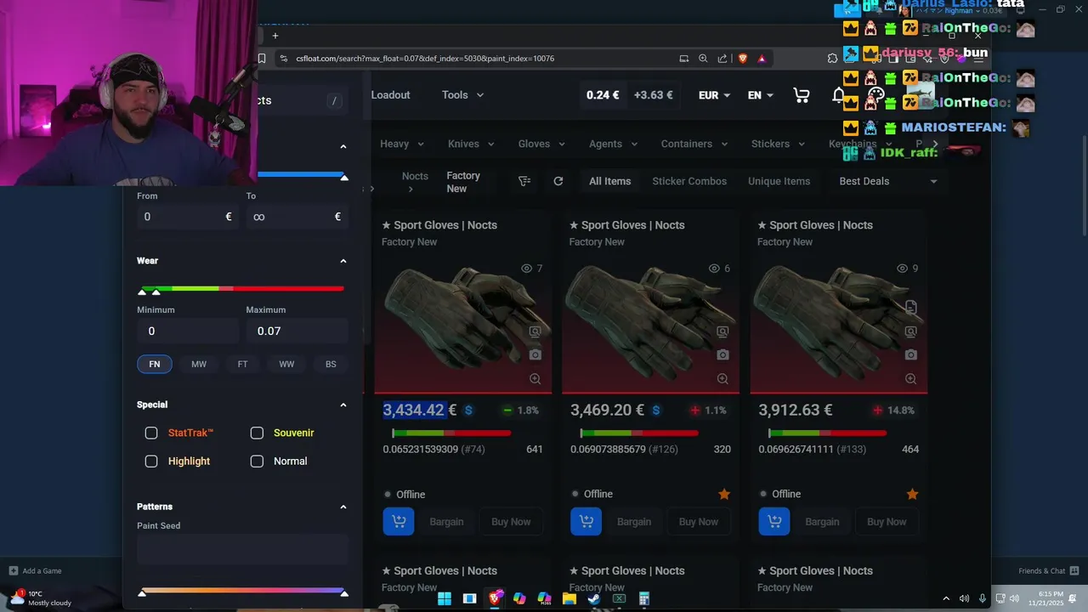Screen dimensions: 1088x612
Task: Collapse the Wear filter section
Action: 343,261
